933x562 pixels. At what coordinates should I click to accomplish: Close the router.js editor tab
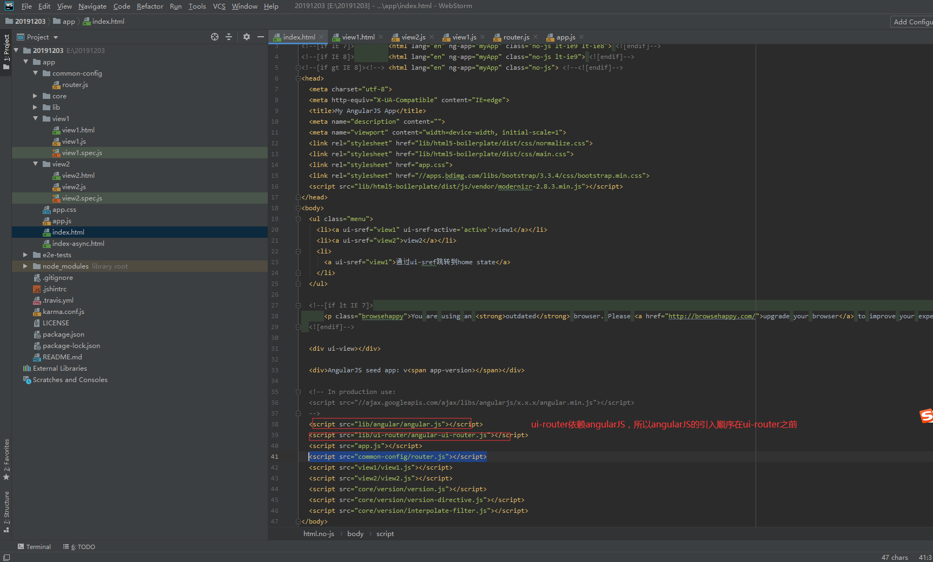[x=535, y=37]
